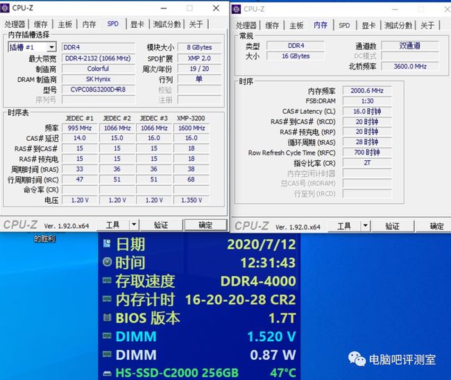Click the CVPC08G3200D4R8 model field
The image size is (451, 380).
click(x=98, y=89)
